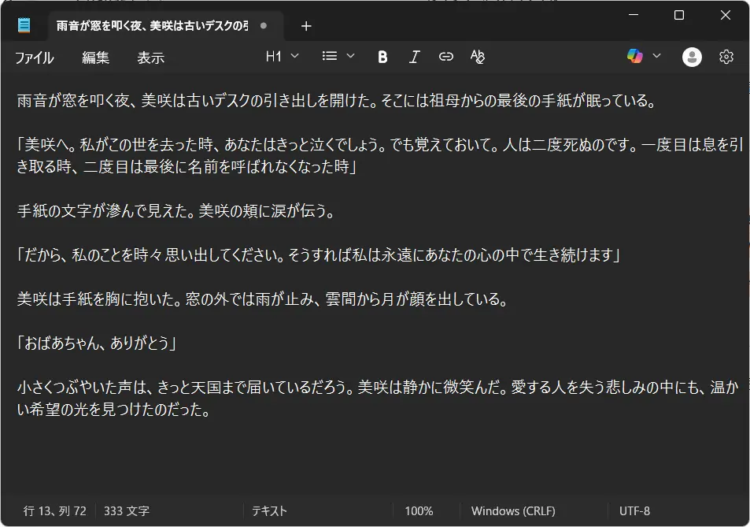This screenshot has width=750, height=527.
Task: Click the 100% zoom level in status bar
Action: [419, 511]
